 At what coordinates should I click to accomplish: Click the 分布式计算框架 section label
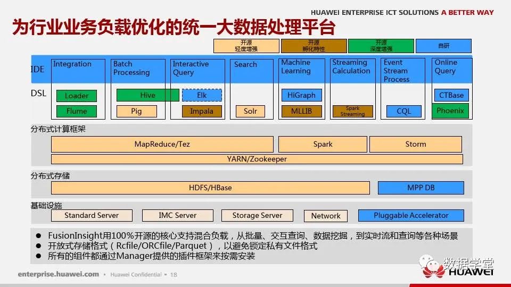click(58, 129)
